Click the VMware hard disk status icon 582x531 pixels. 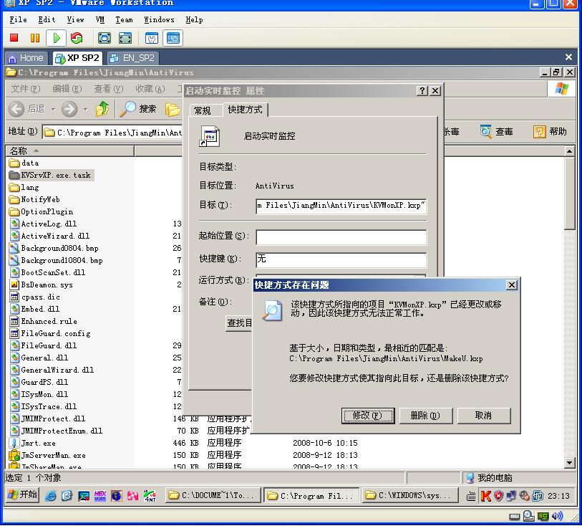point(515,517)
